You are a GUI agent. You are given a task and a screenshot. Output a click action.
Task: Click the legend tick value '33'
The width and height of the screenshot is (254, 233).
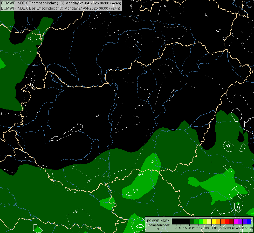216,228
